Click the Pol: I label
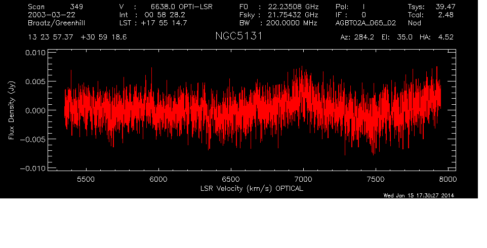487x248 pixels. point(350,7)
